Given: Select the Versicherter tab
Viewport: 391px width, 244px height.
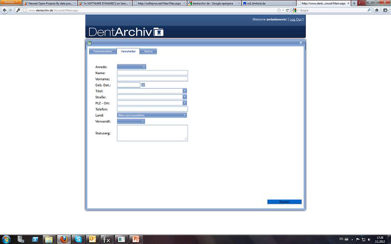Looking at the screenshot, I should [128, 51].
